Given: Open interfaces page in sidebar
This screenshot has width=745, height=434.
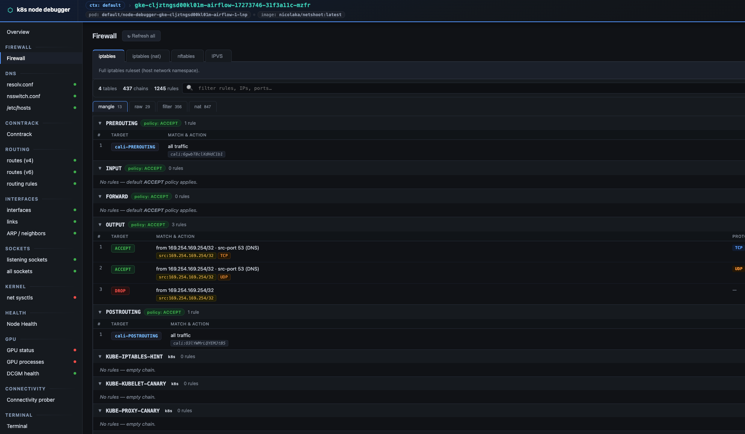Looking at the screenshot, I should coord(41,210).
